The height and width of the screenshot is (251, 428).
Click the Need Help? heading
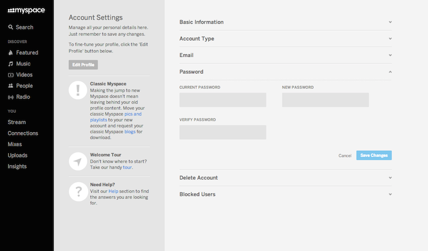tap(102, 184)
